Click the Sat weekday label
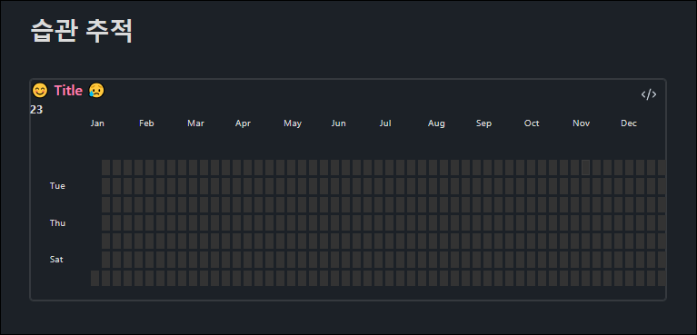Image resolution: width=697 pixels, height=335 pixels. coord(56,260)
